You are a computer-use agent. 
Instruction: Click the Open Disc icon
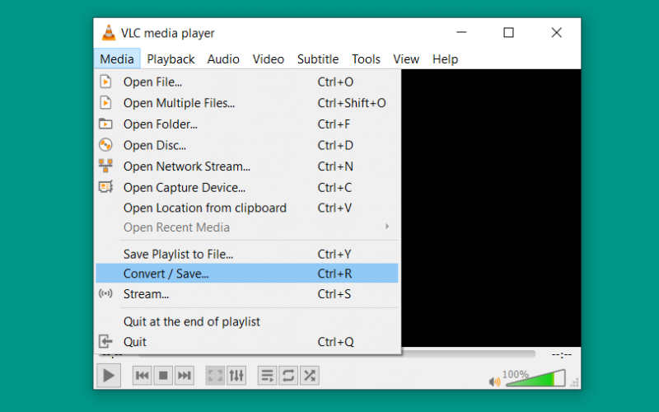105,145
